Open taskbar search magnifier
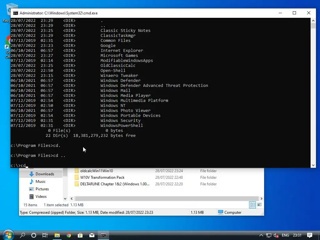The width and height of the screenshot is (320, 240). coord(22,235)
